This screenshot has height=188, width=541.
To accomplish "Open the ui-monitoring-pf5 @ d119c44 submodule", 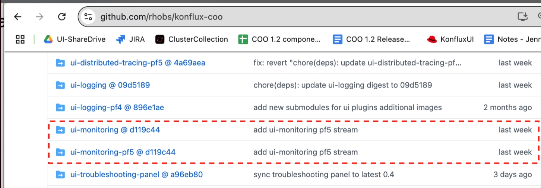I will 123,152.
